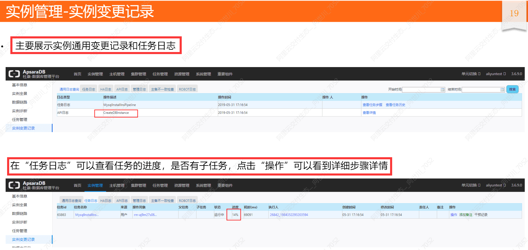
Task: Open 实例诊断 in the lower screenshot's sidebar
Action: [20, 222]
